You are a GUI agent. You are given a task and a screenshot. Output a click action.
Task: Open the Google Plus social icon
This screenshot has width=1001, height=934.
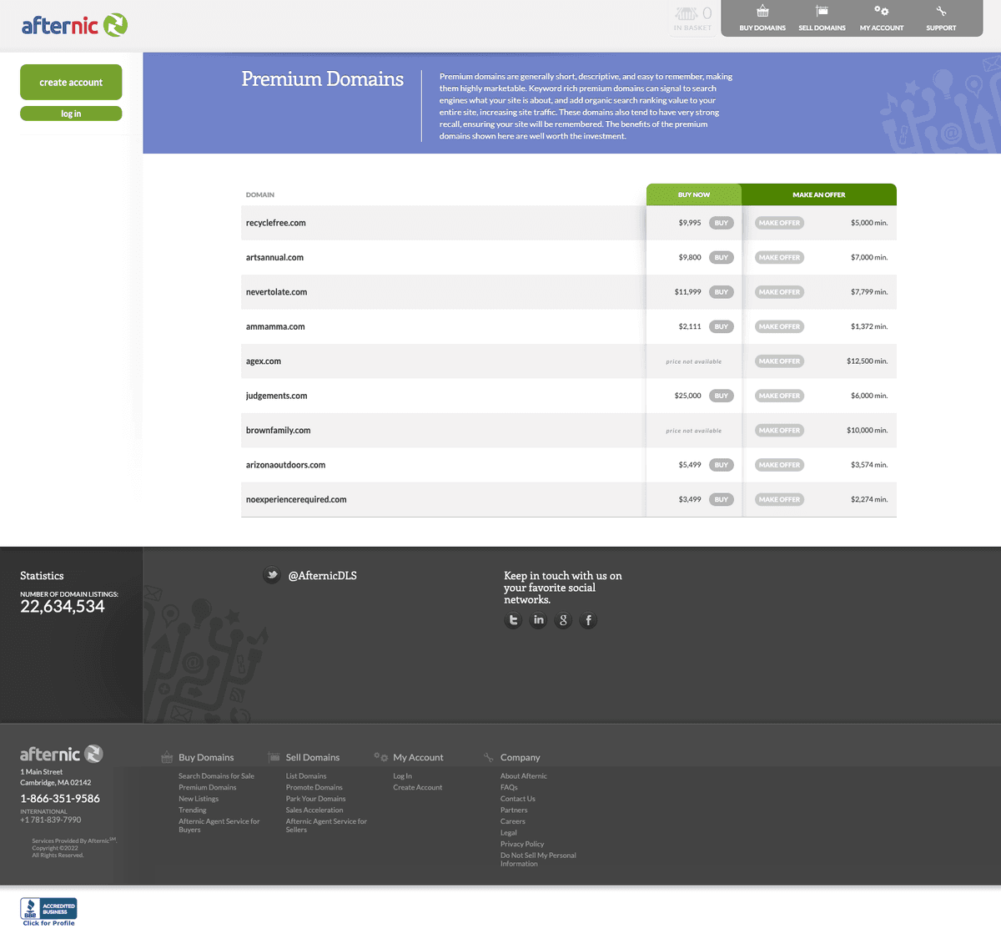tap(563, 620)
